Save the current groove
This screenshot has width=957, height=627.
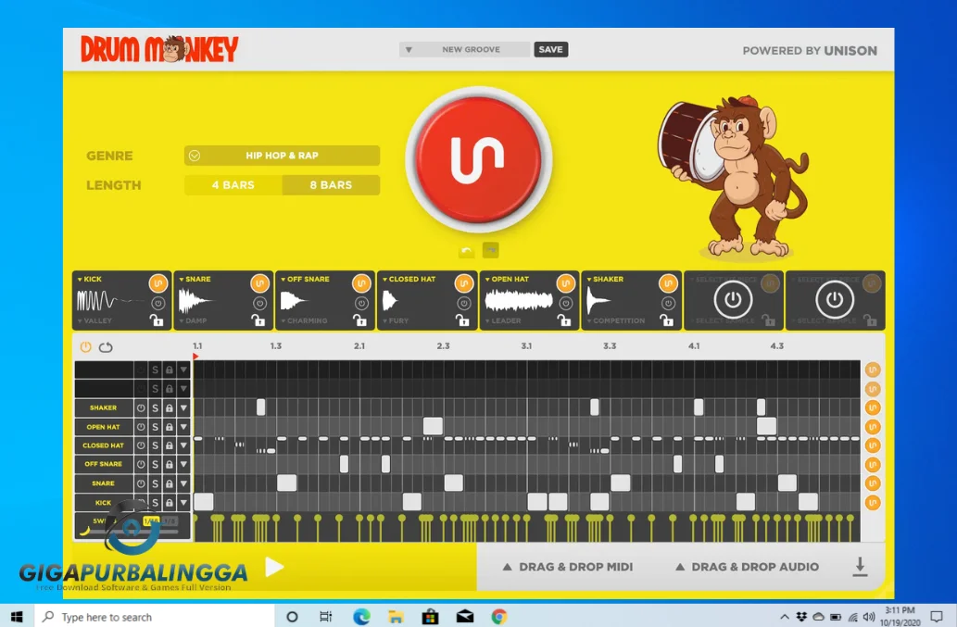(x=550, y=49)
